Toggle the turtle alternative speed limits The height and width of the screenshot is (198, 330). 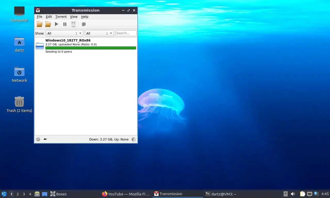45,139
